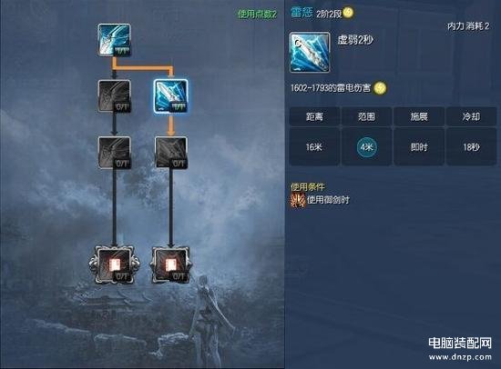Click the greyed skill node under the root

(x=115, y=96)
